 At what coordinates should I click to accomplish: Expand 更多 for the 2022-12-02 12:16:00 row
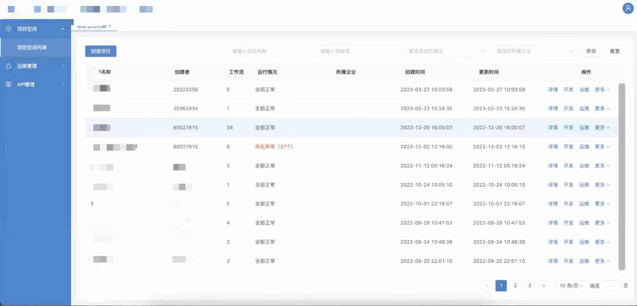tap(602, 146)
